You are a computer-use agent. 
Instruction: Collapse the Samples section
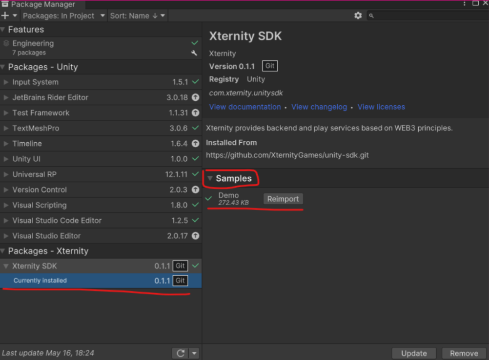coord(210,178)
